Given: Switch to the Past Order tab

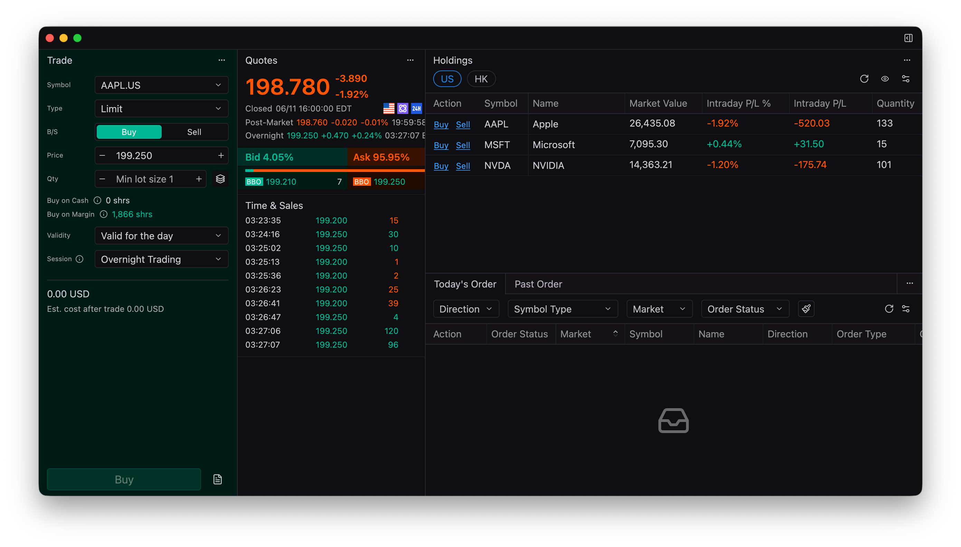Looking at the screenshot, I should click(538, 284).
